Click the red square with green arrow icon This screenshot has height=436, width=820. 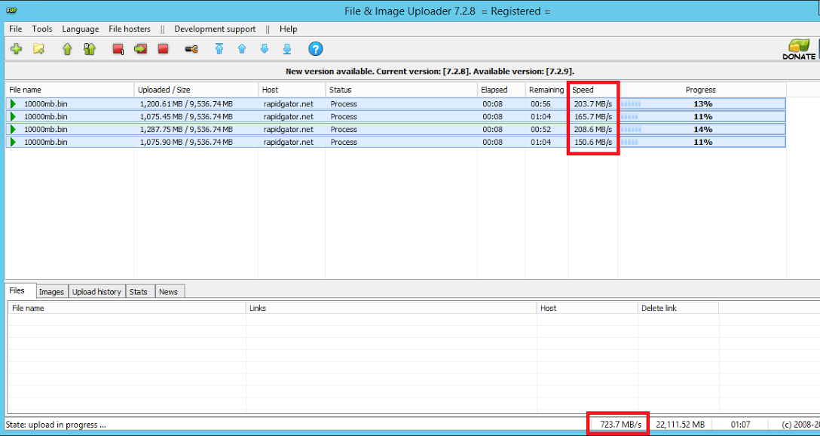pos(140,49)
